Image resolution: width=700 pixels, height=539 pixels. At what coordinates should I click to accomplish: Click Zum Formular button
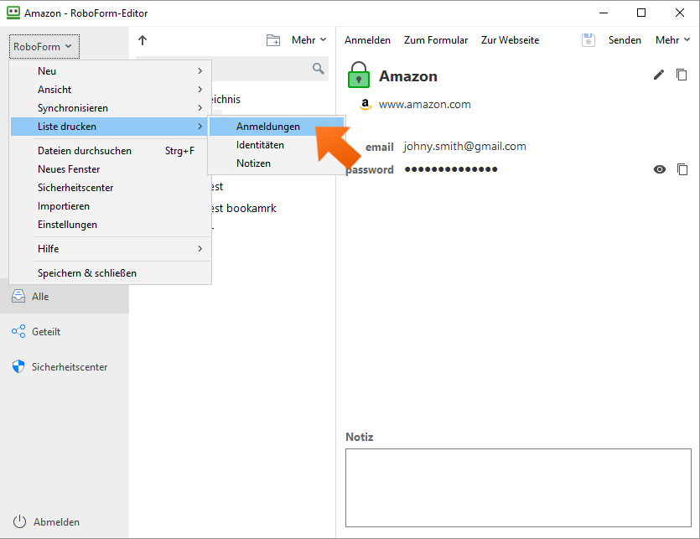pyautogui.click(x=436, y=40)
